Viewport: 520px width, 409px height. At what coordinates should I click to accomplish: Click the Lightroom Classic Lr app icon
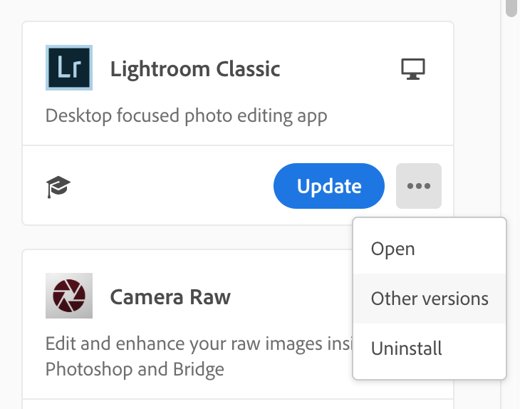[x=69, y=68]
